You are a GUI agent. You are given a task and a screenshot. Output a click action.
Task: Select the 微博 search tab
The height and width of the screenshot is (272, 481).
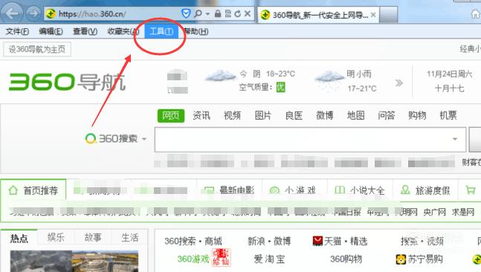tap(325, 116)
